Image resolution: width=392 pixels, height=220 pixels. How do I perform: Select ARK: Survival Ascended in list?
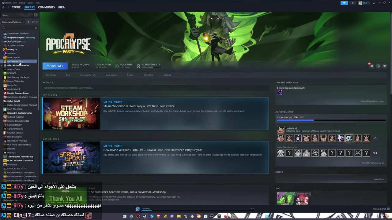[18, 65]
